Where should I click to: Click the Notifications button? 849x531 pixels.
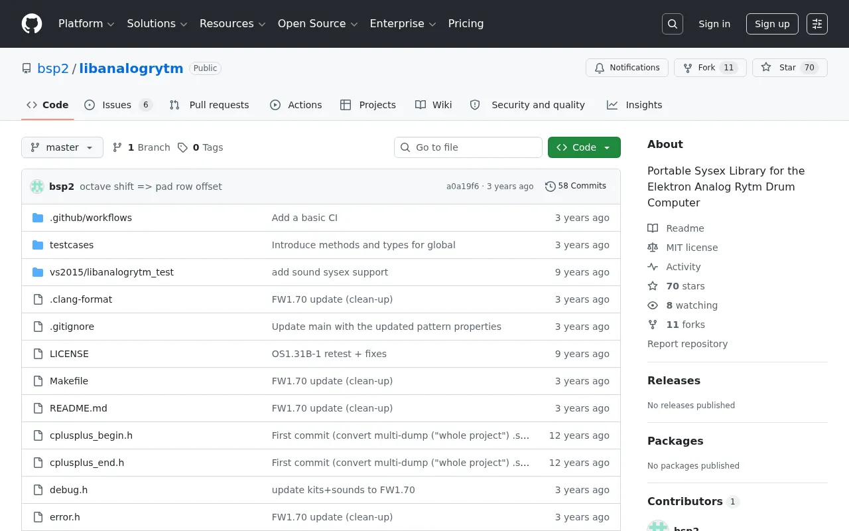pyautogui.click(x=627, y=68)
